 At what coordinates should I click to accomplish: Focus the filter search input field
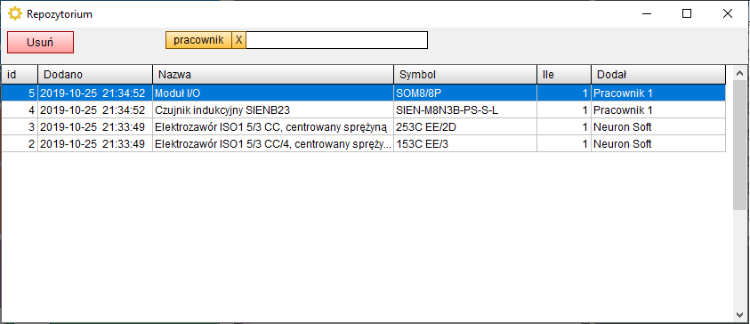336,40
